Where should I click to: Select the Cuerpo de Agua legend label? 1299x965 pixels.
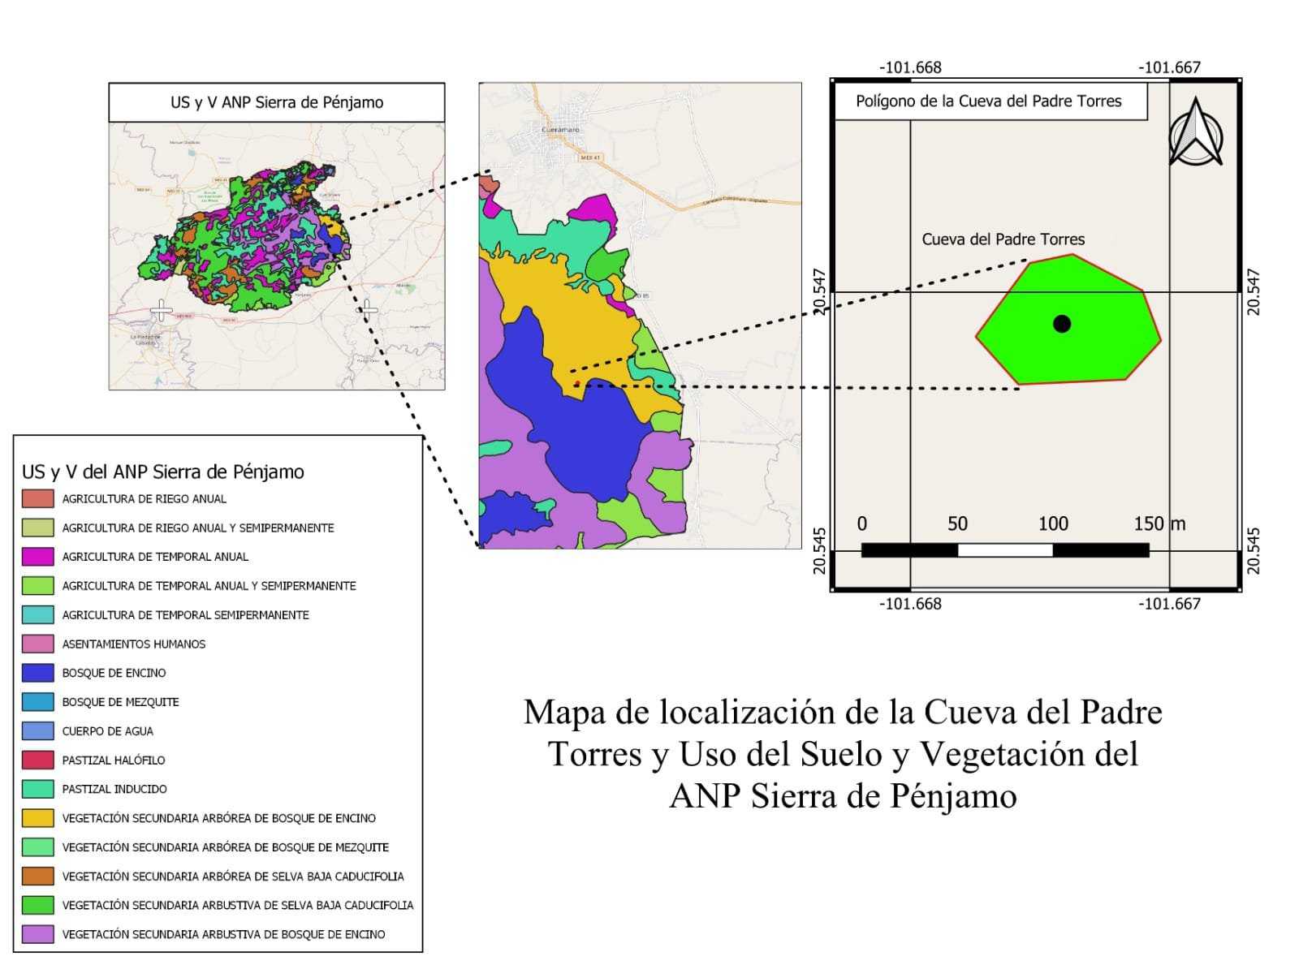[x=107, y=731]
